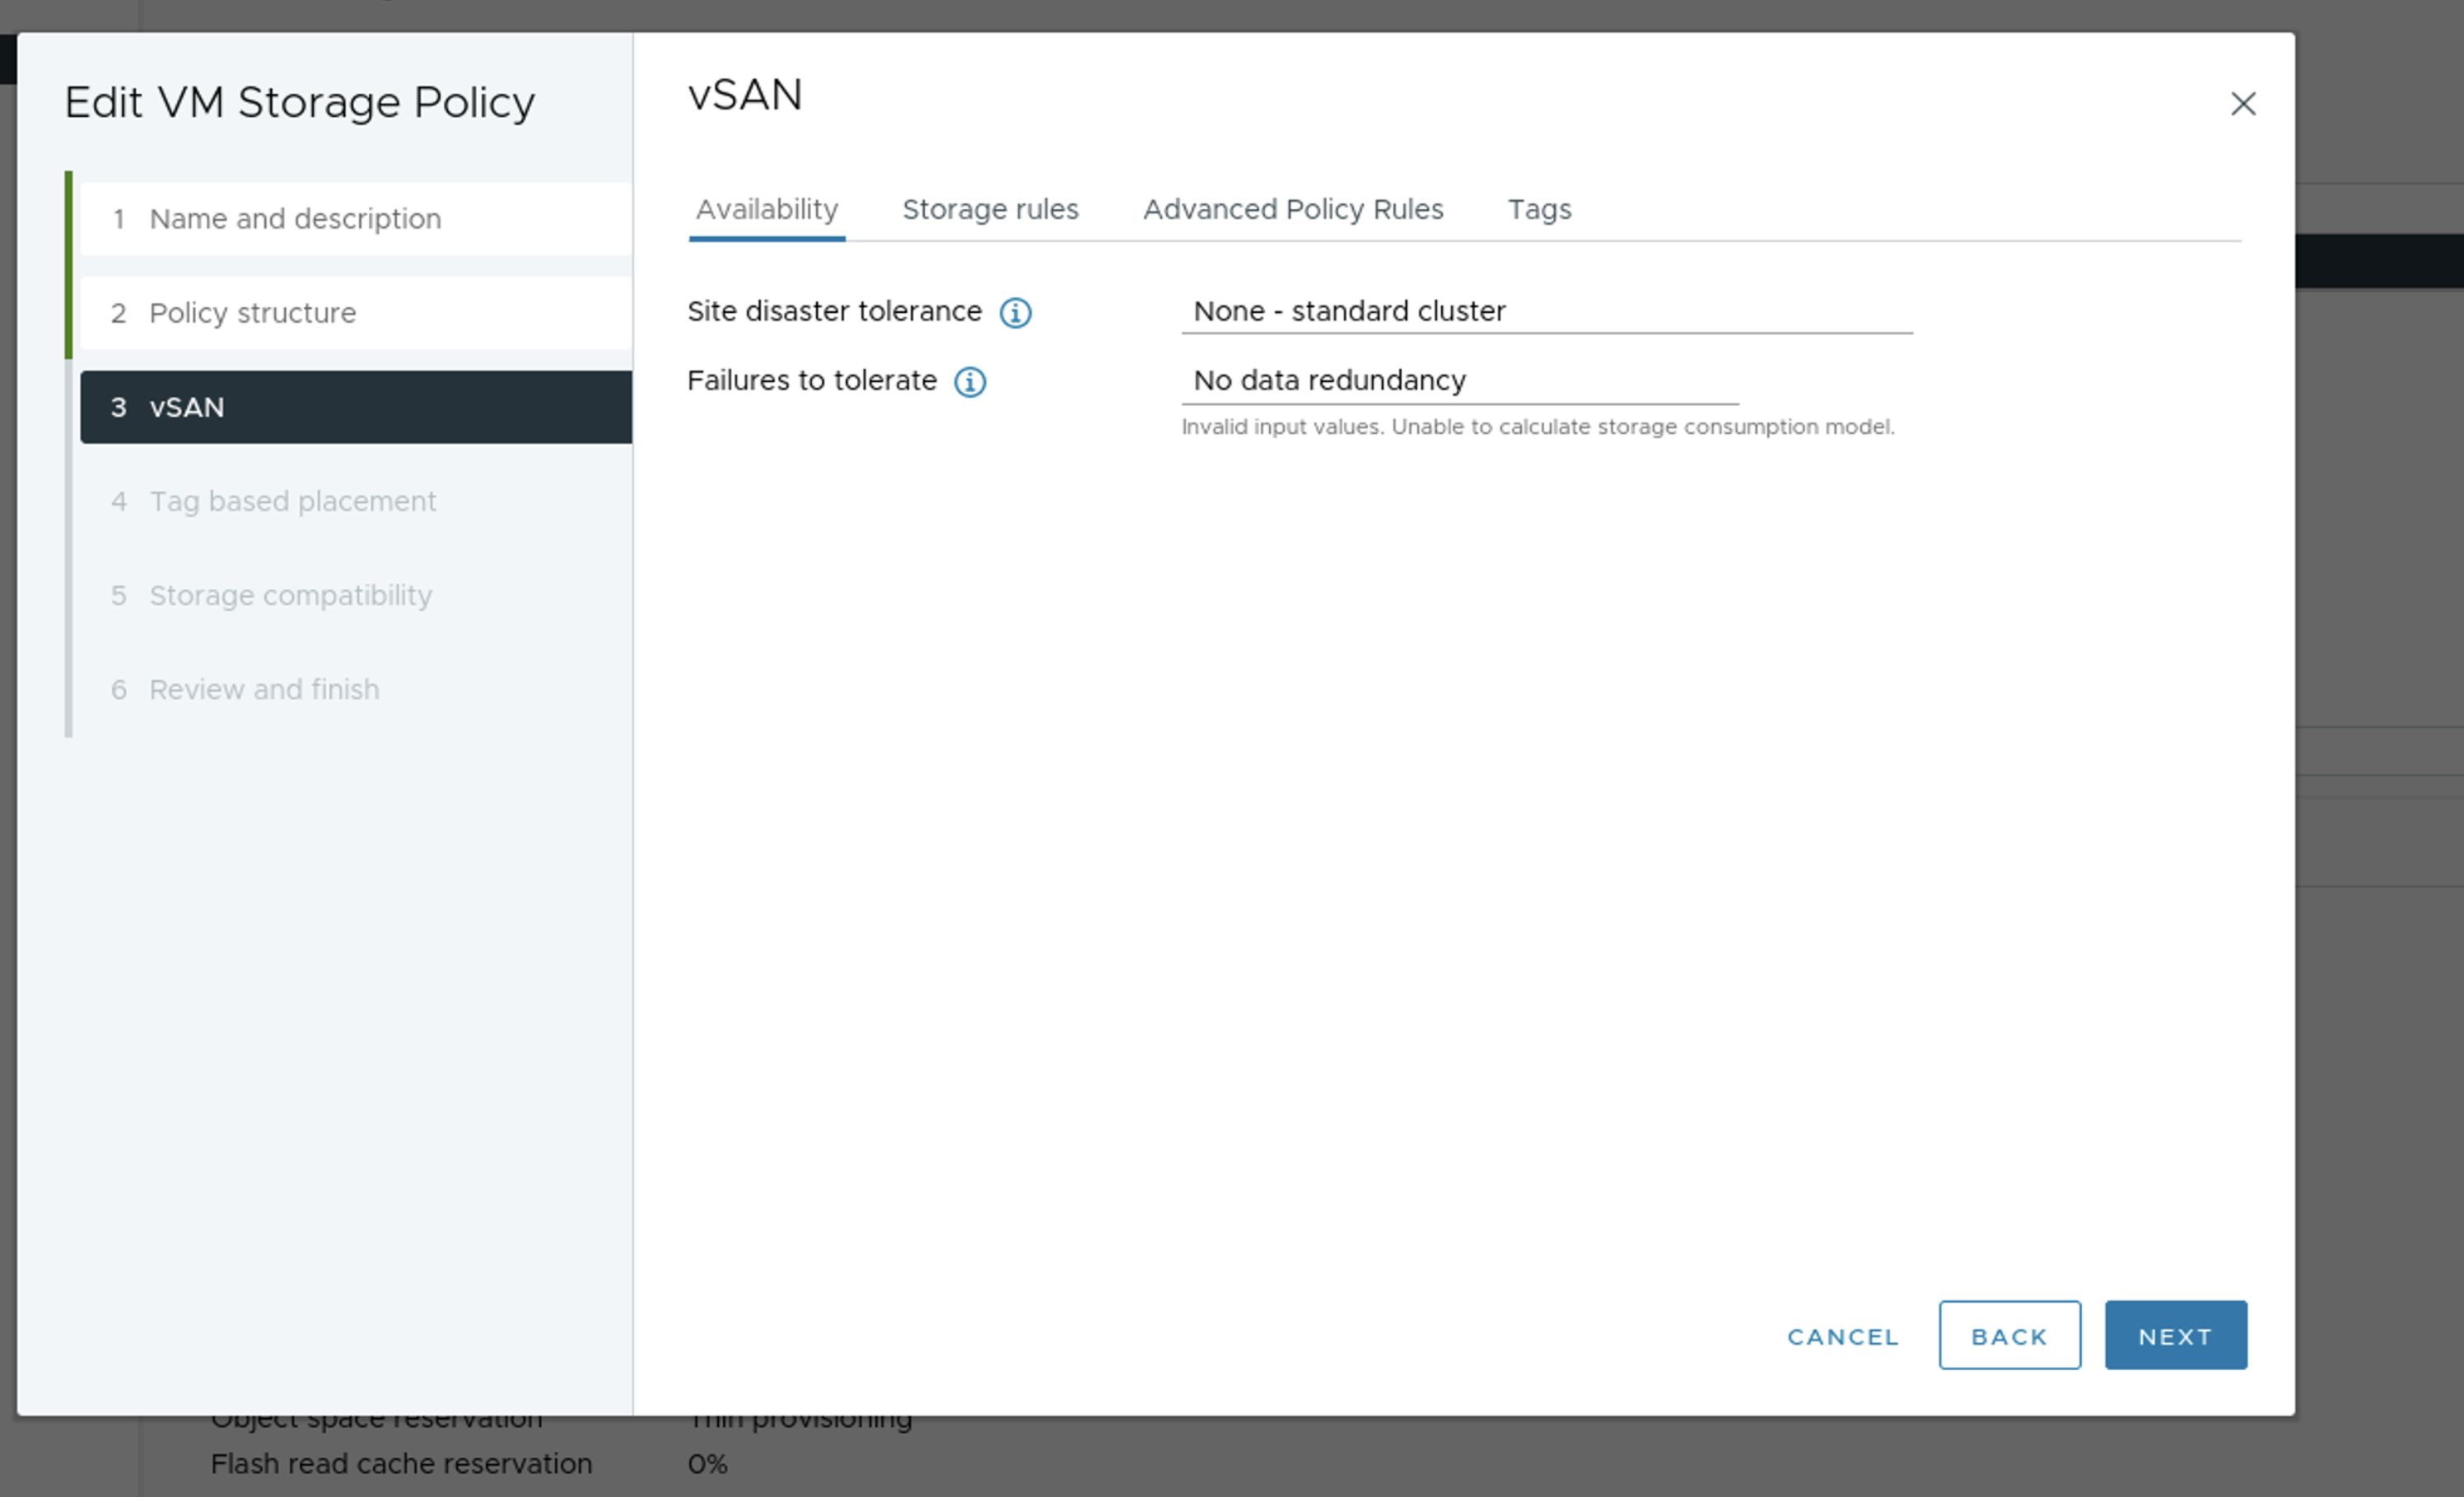The height and width of the screenshot is (1497, 2464).
Task: Click step 6 Review and finish
Action: tap(263, 690)
